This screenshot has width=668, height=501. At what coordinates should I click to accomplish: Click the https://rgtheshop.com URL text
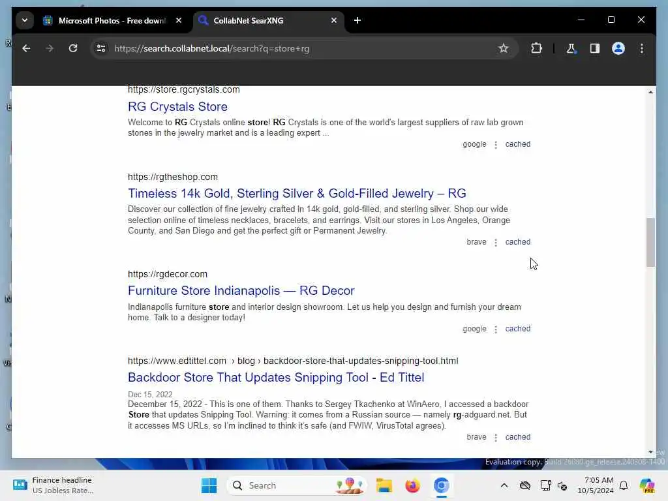172,177
